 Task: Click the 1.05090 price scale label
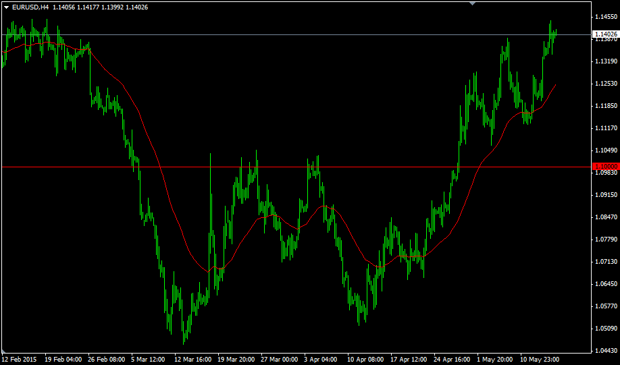tap(606, 329)
